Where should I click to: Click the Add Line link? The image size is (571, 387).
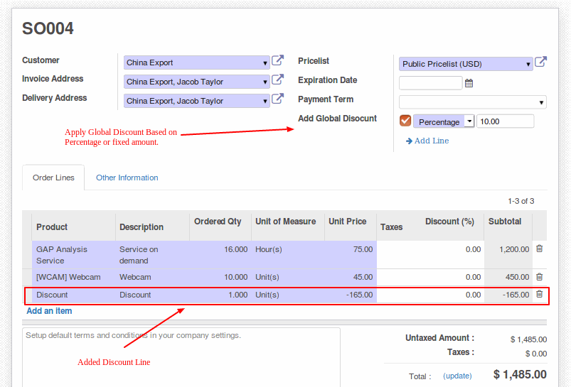tap(427, 141)
